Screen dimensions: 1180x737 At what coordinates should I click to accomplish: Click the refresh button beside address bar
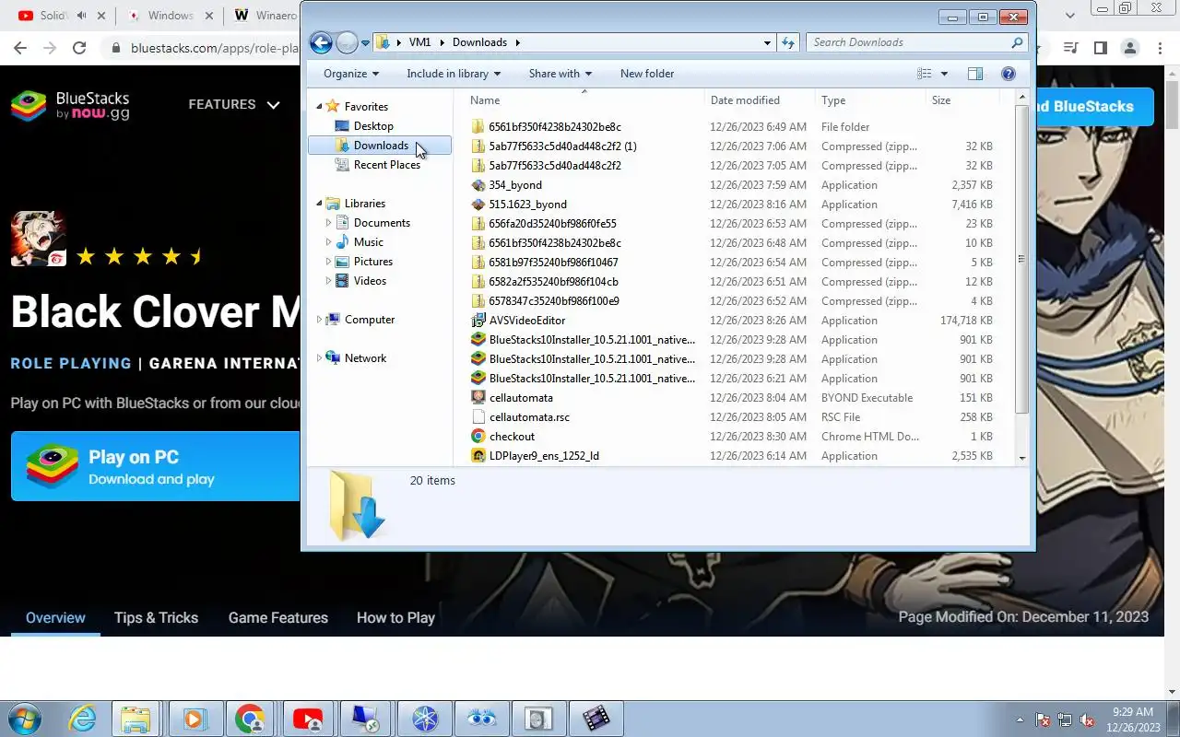pyautogui.click(x=788, y=42)
